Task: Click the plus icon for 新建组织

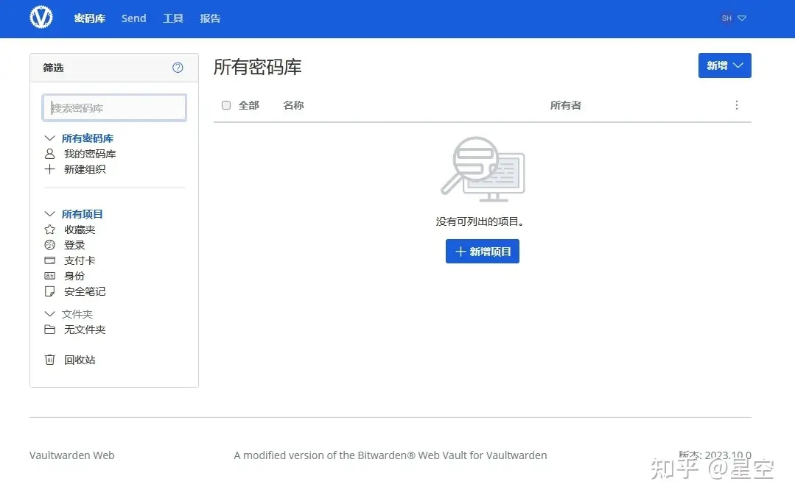Action: [50, 169]
